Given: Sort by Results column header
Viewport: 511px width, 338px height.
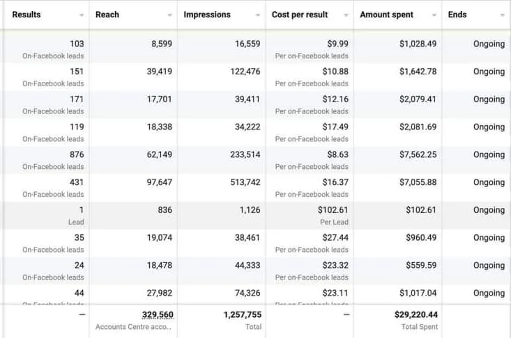Looking at the screenshot, I should tap(26, 15).
